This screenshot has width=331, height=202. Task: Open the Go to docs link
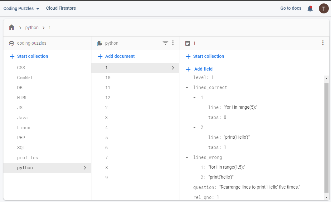tap(290, 8)
